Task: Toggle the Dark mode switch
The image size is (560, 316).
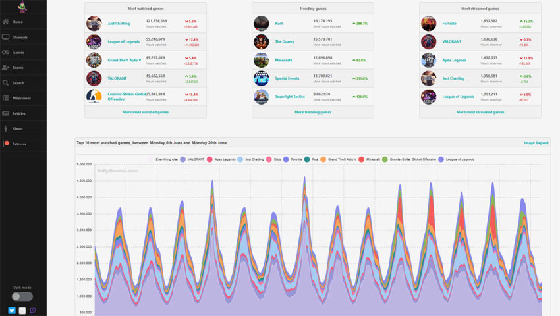Action: click(22, 296)
